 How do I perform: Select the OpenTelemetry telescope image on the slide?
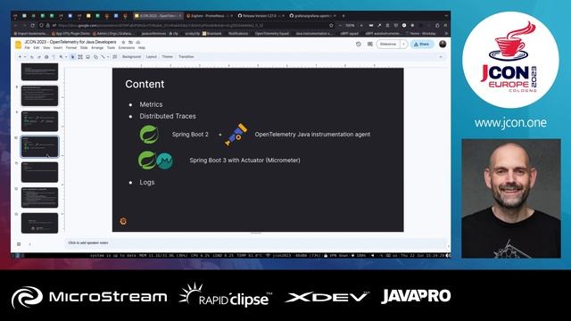(236, 135)
